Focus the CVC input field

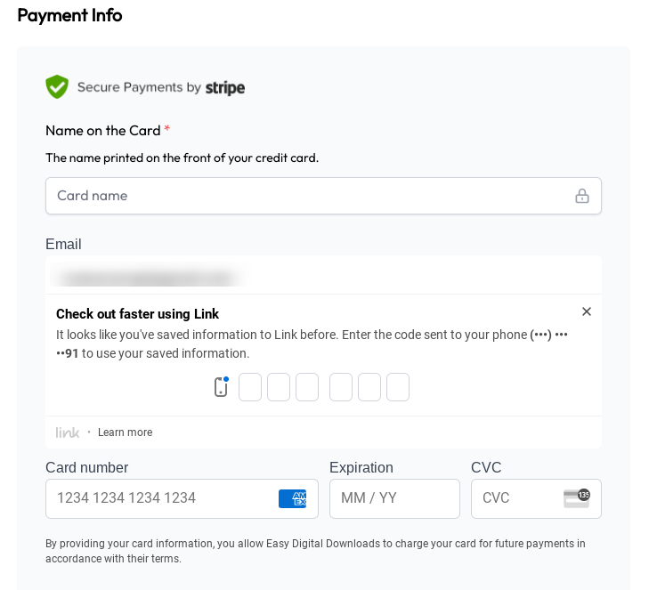click(x=518, y=498)
